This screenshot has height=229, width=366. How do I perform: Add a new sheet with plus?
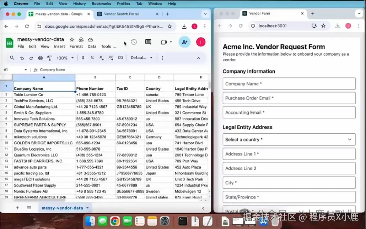click(17, 208)
